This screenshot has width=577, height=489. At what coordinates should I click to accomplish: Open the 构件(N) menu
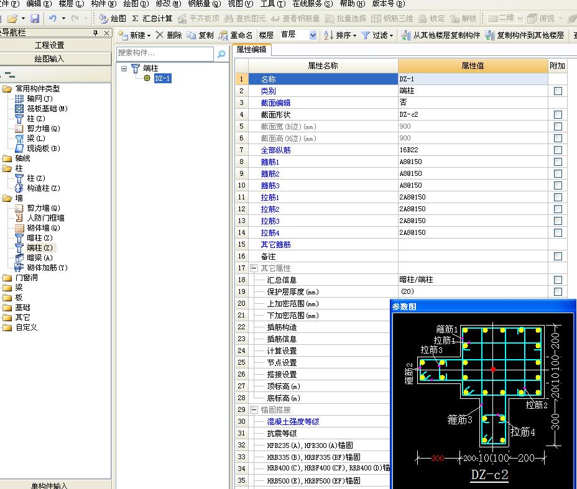(x=104, y=4)
